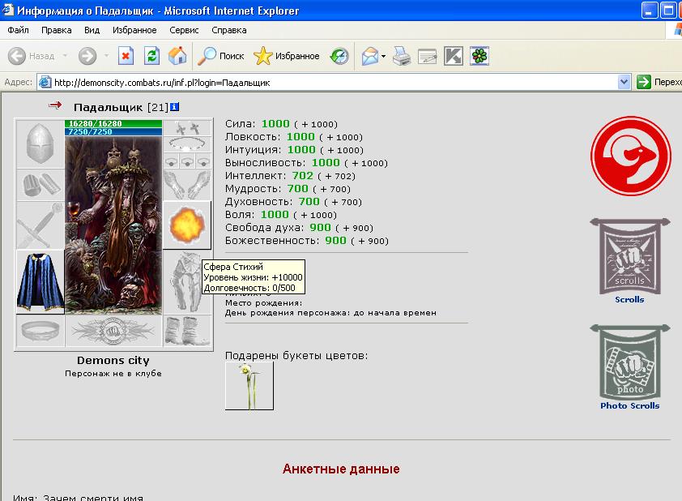
Task: Expand the address bar dropdown arrow
Action: coord(624,82)
